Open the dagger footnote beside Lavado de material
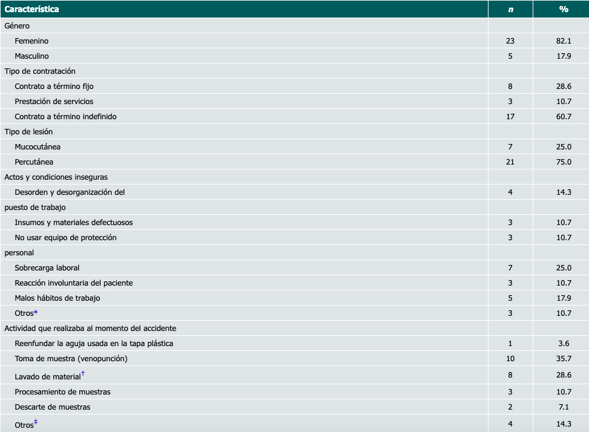 tap(82, 375)
